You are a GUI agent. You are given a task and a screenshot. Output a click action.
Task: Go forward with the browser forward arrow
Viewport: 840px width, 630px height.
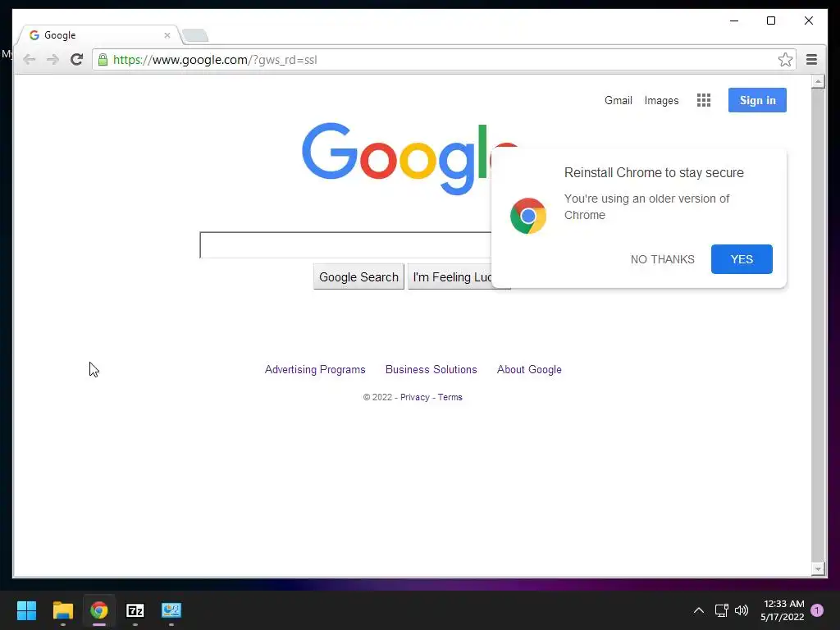(52, 59)
